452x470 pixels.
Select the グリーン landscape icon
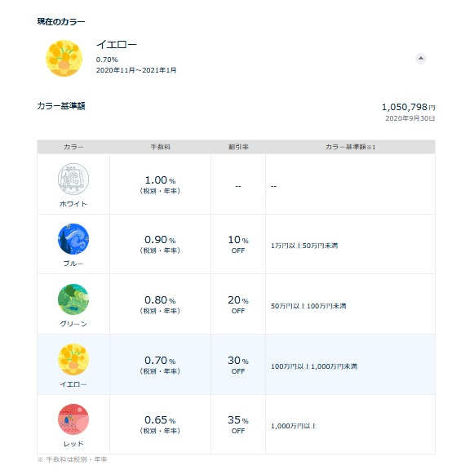pyautogui.click(x=73, y=299)
